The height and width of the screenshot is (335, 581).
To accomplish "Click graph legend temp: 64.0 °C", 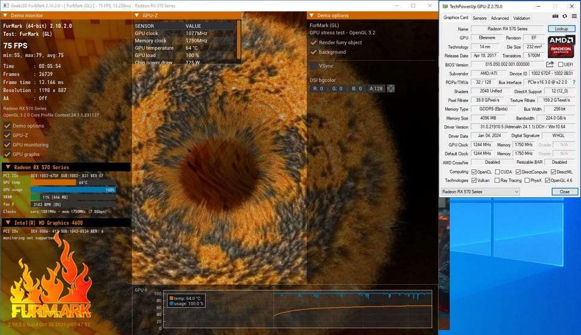I will (x=187, y=298).
